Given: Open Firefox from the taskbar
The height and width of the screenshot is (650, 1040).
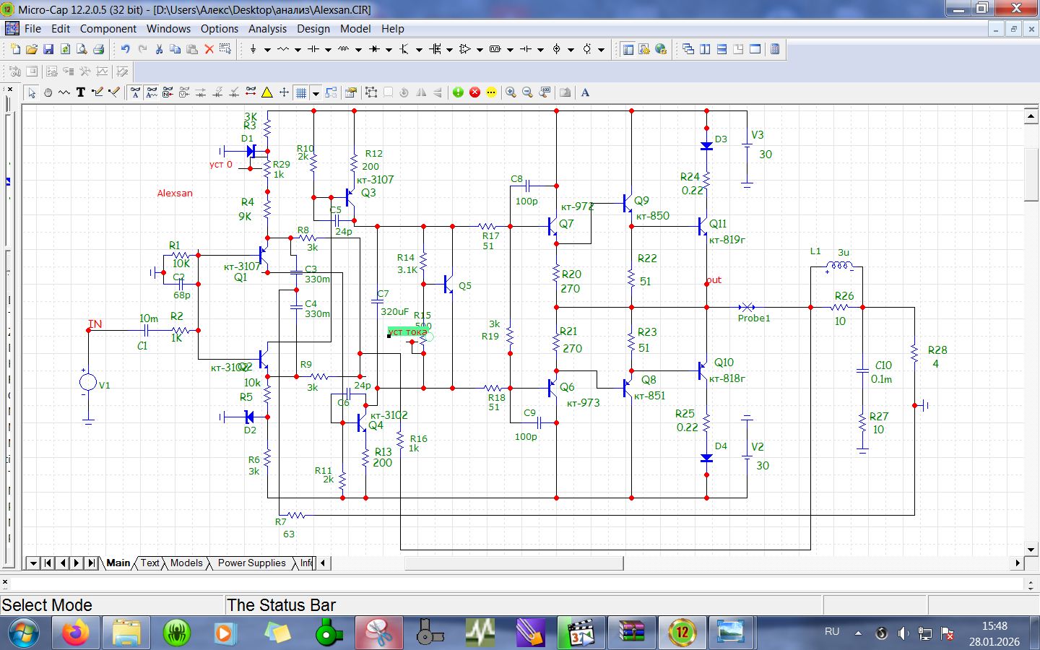Looking at the screenshot, I should [x=75, y=633].
